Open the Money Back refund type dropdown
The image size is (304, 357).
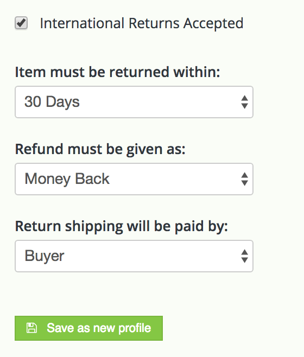click(134, 179)
